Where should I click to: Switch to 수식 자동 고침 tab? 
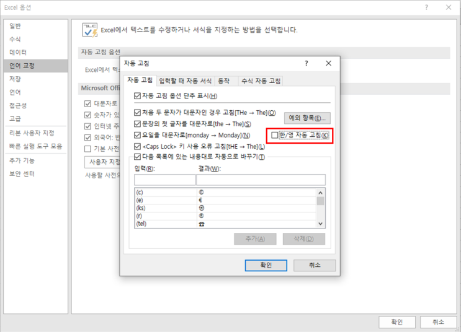coord(261,81)
